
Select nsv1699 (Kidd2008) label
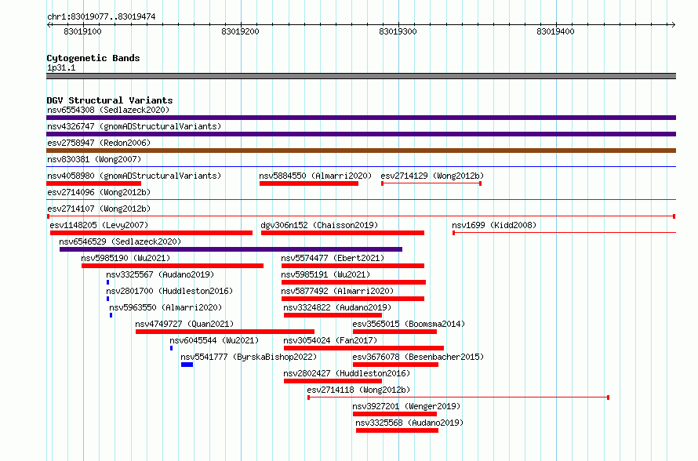[x=494, y=225]
